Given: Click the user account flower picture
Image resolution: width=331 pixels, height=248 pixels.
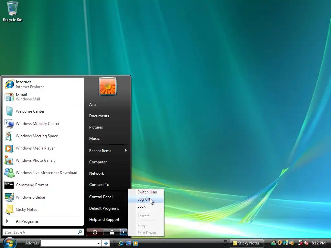Looking at the screenshot, I should click(x=108, y=86).
